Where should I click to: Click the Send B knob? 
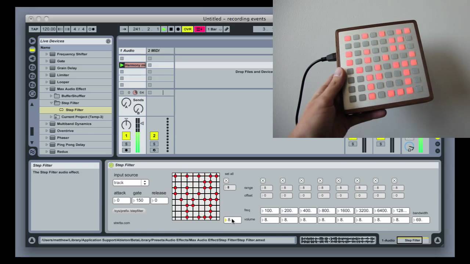[138, 109]
